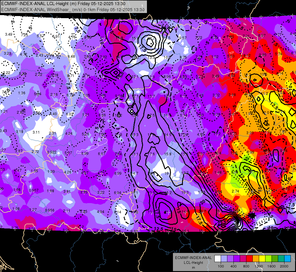This screenshot has width=296, height=272.
Task: Click the unit label m in the legend
Action: 193,267
